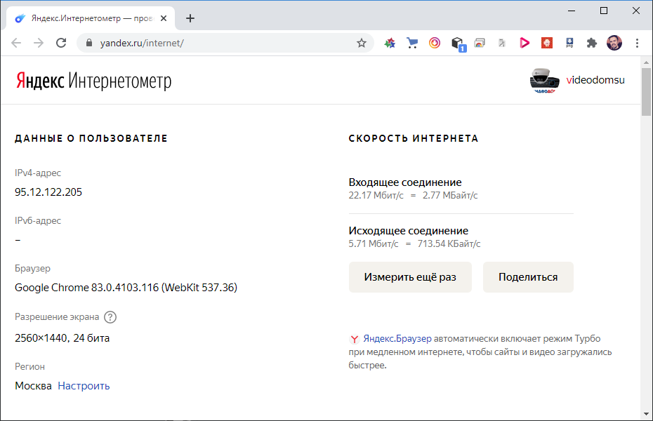Image resolution: width=653 pixels, height=421 pixels.
Task: Bookmark this page with the star icon
Action: (x=362, y=43)
